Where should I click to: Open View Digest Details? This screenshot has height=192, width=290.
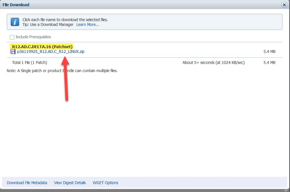[70, 183]
